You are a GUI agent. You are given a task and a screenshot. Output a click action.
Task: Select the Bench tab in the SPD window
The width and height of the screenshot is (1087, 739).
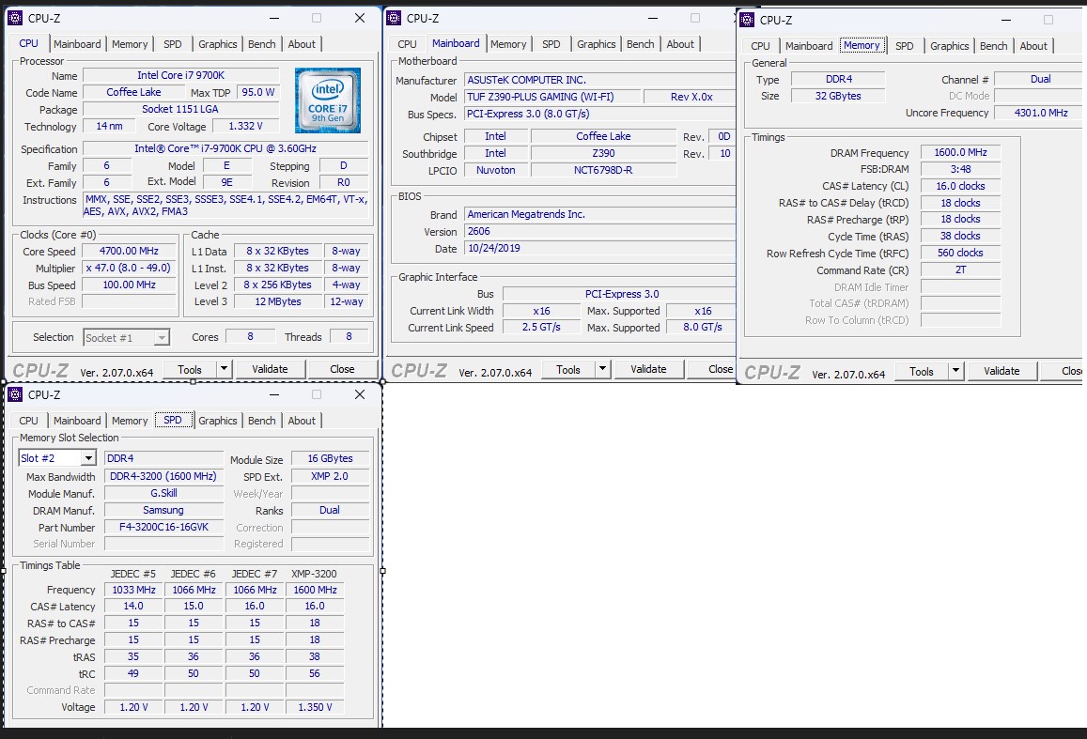(x=262, y=421)
